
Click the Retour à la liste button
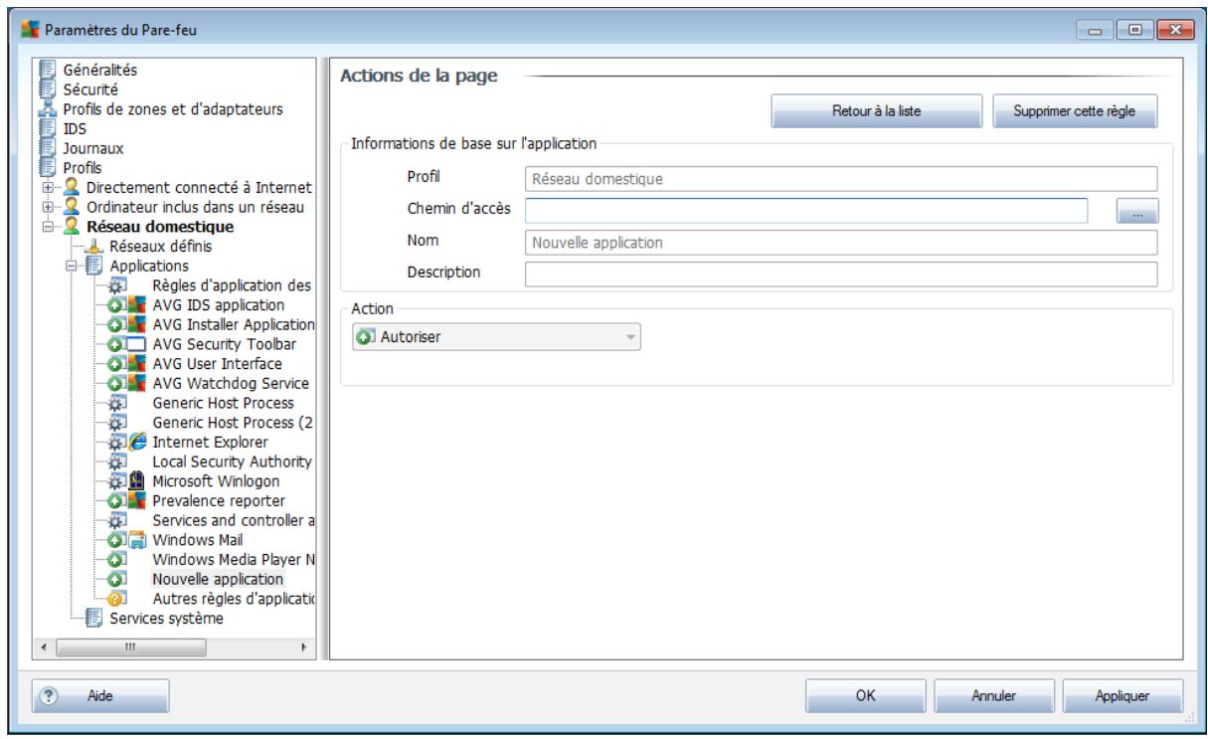click(x=877, y=111)
